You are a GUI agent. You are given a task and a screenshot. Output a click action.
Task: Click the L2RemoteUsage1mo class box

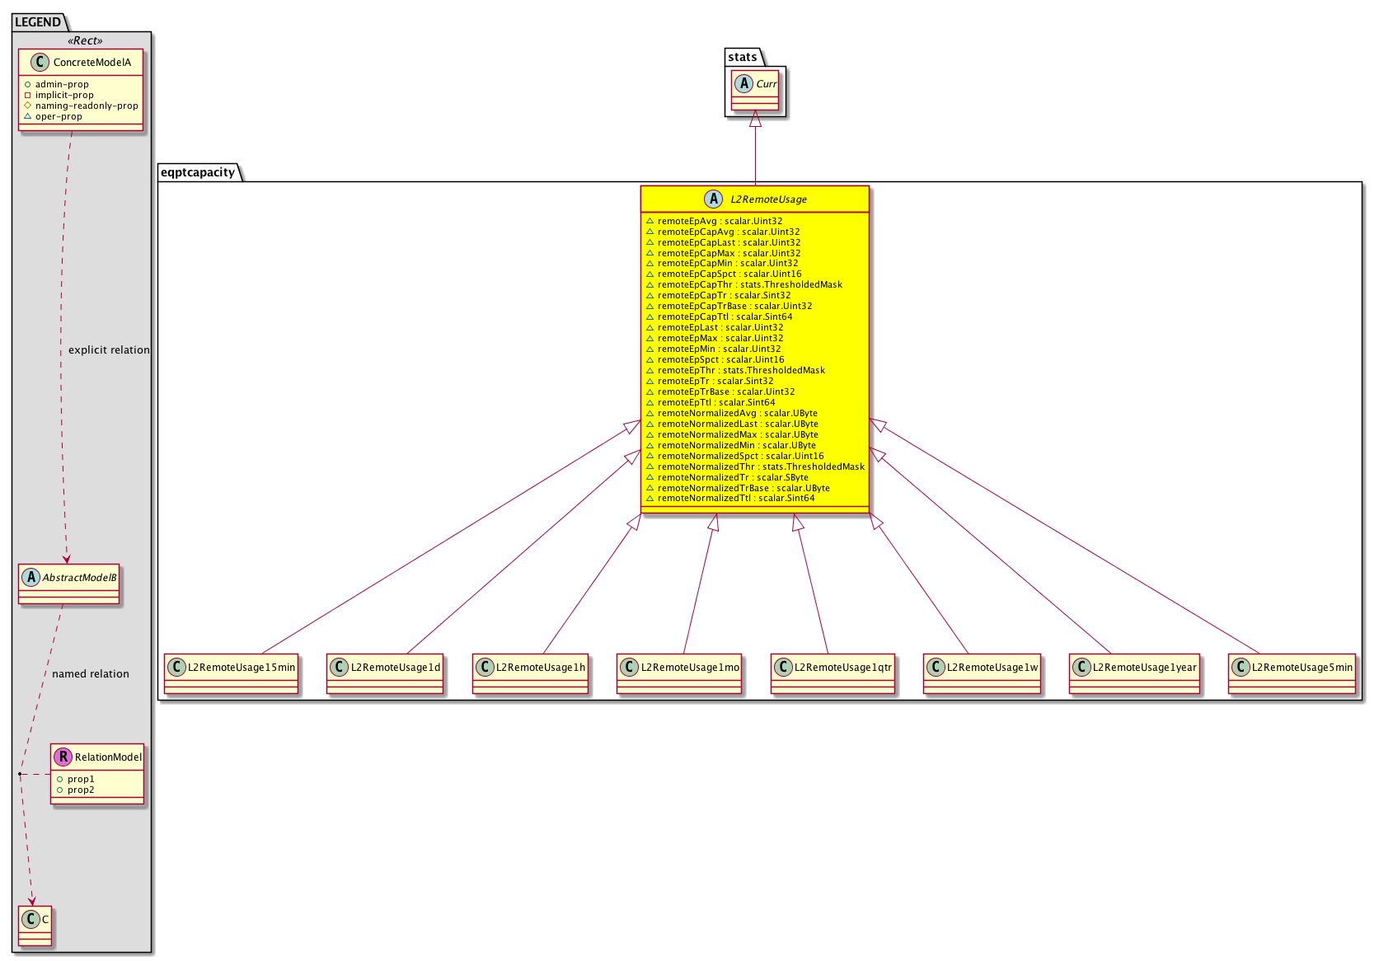pyautogui.click(x=679, y=673)
